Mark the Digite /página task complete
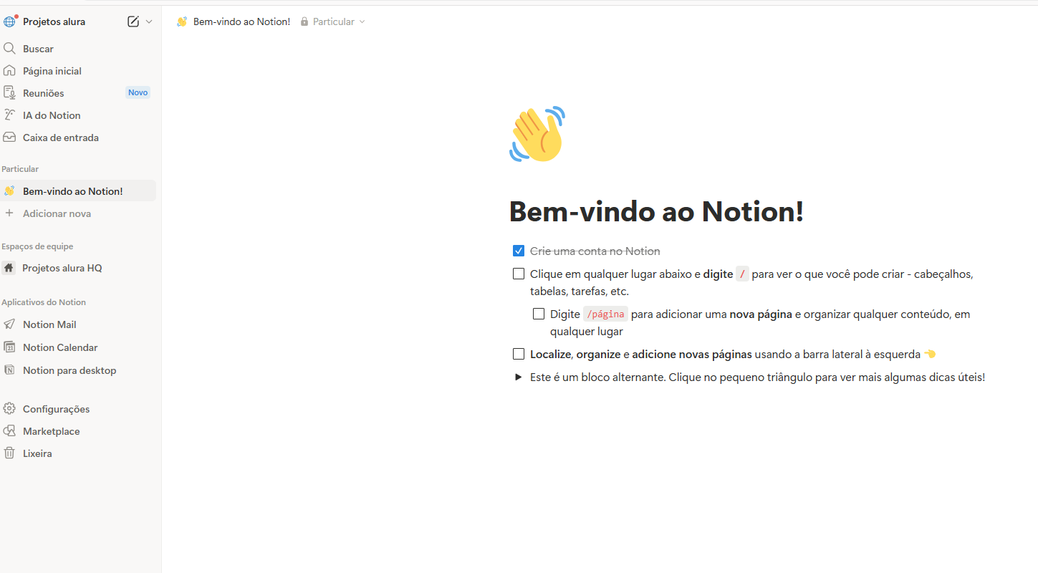 pos(538,313)
